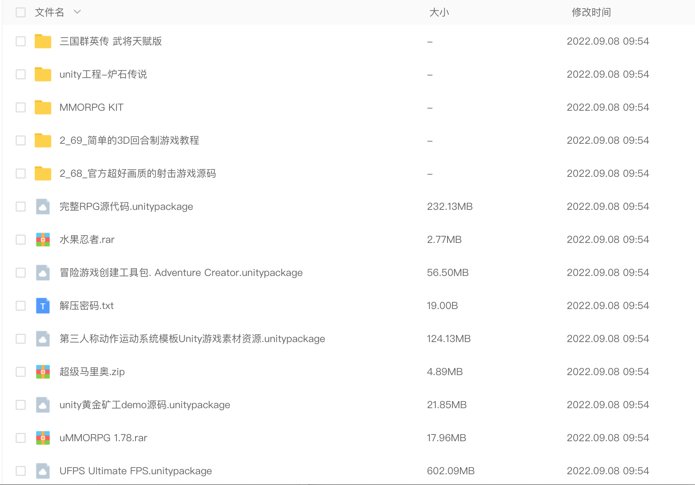Click the archive icon for 超级马里奥.zip

pos(43,371)
